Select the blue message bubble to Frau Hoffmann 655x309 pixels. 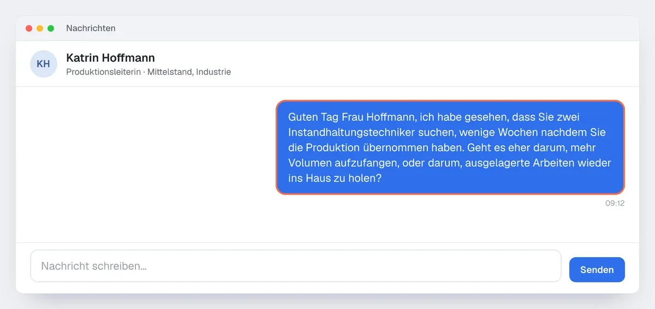(450, 147)
